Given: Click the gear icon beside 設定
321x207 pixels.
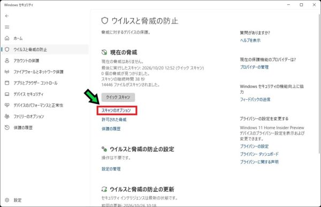Looking at the screenshot, I should [x=7, y=200].
